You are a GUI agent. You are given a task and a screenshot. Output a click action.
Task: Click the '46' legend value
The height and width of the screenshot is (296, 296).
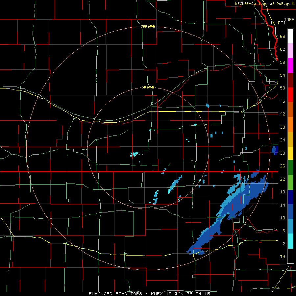[283, 101]
